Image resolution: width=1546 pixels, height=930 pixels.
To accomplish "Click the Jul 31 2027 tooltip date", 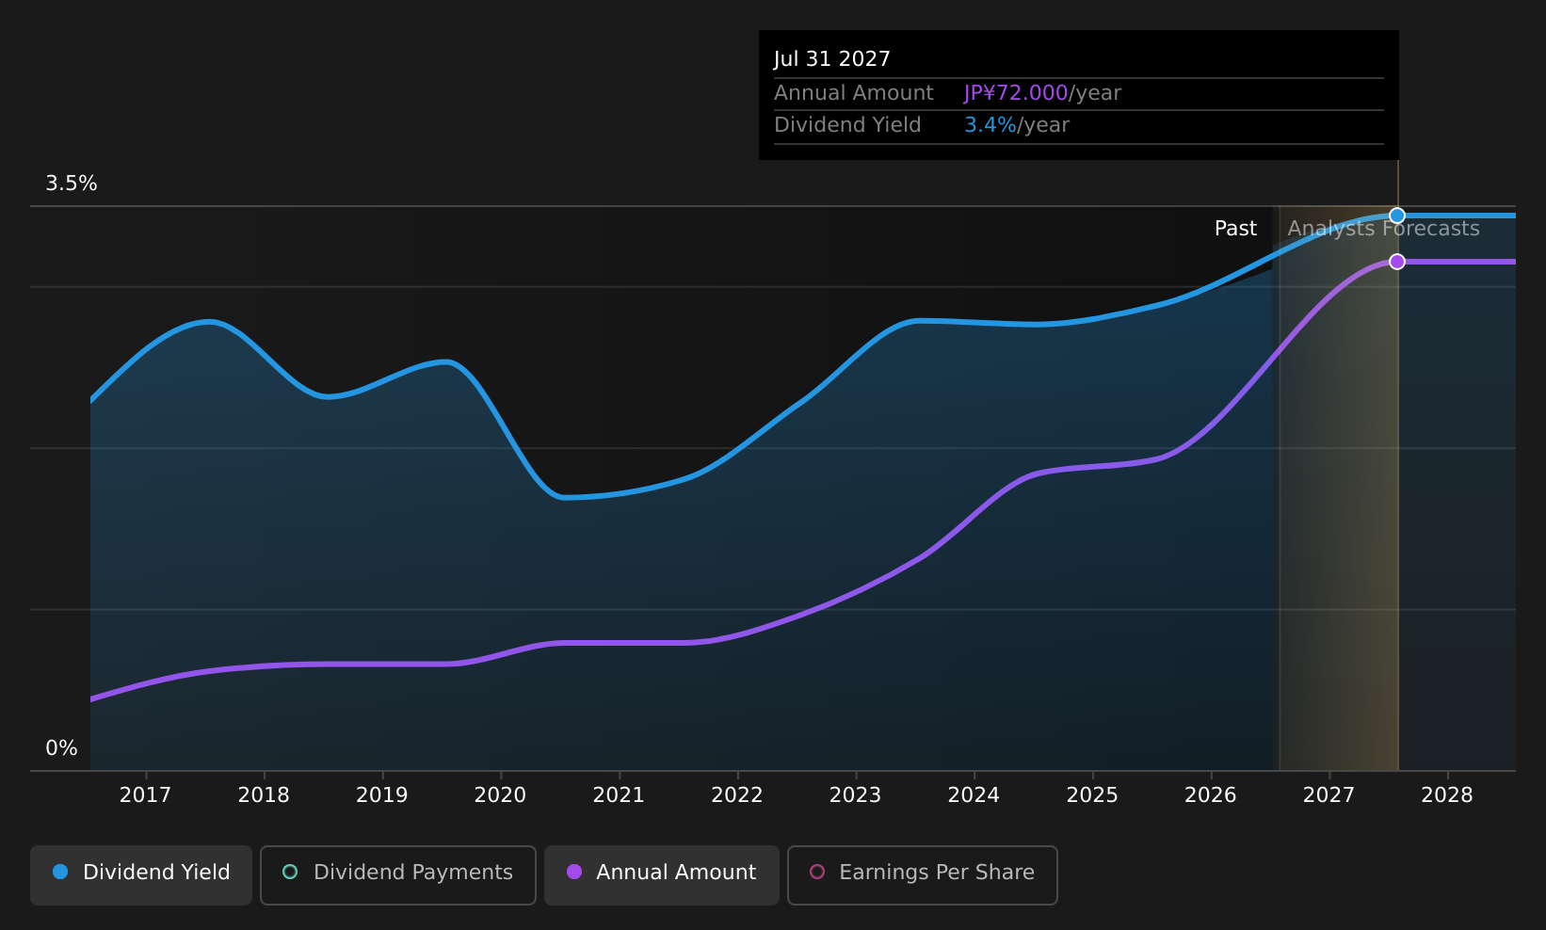I will click(x=832, y=59).
